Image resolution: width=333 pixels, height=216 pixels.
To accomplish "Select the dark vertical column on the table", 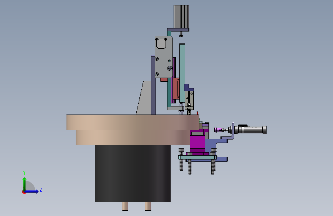I will click(x=153, y=85).
